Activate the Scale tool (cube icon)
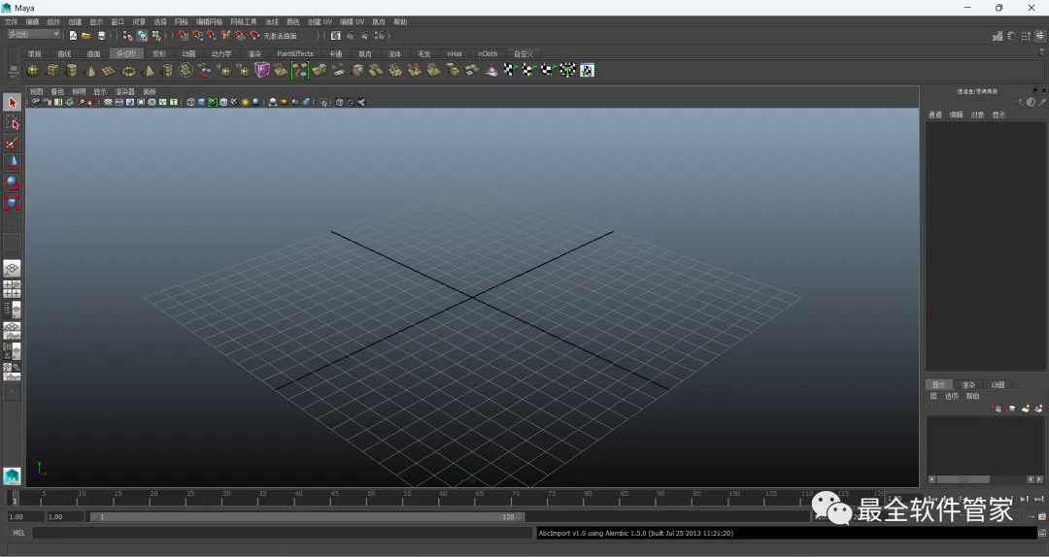The image size is (1049, 557). pyautogui.click(x=12, y=203)
